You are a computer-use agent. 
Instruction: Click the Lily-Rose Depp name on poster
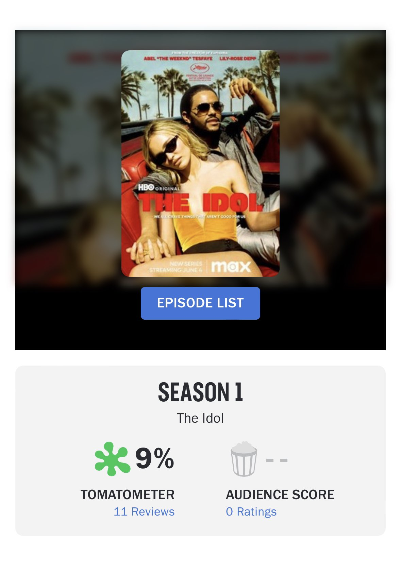(238, 58)
